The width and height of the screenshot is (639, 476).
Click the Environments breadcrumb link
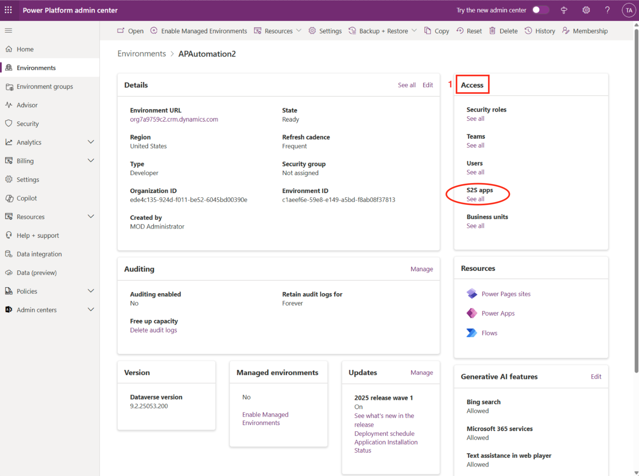(x=141, y=54)
